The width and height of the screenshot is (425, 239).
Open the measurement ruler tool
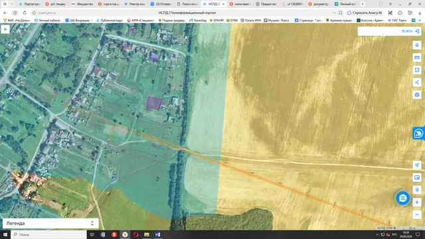(x=417, y=58)
